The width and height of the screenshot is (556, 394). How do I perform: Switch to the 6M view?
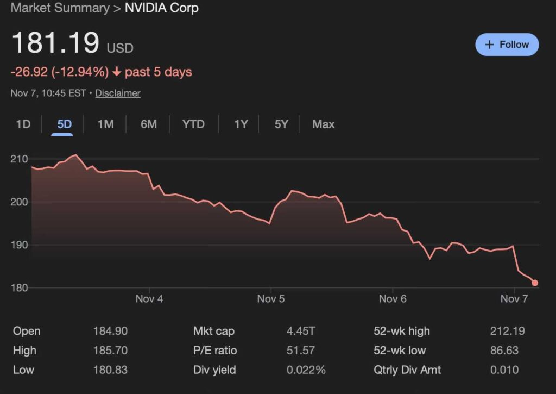[x=148, y=124]
